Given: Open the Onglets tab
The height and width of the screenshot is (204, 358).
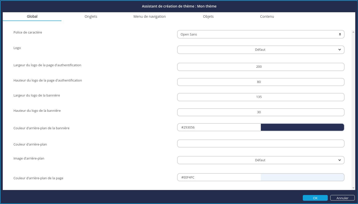Looking at the screenshot, I should 91,16.
